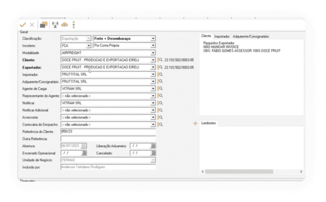Open the folders icon in toolbar
Viewport: 326px width, 202px height.
click(44, 25)
